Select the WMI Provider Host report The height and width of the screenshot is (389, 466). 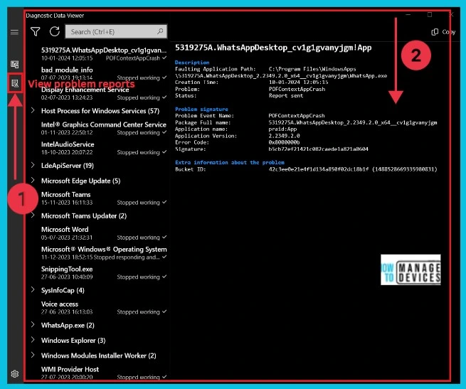tap(104, 373)
